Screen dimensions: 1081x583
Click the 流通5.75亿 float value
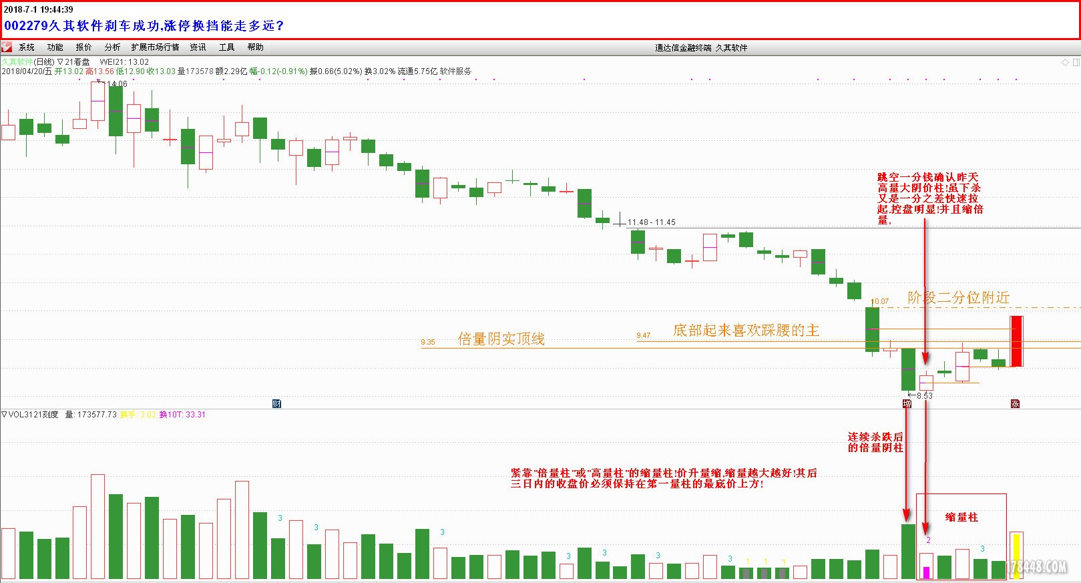tap(417, 71)
